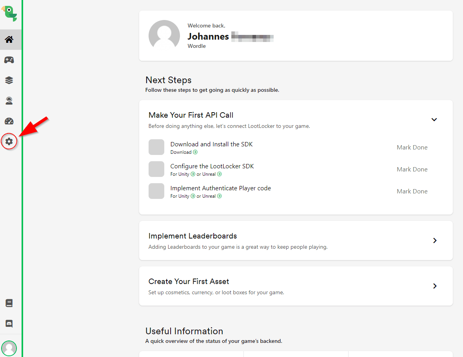Check Implement Authenticate Player code box
The height and width of the screenshot is (357, 463).
pos(156,191)
